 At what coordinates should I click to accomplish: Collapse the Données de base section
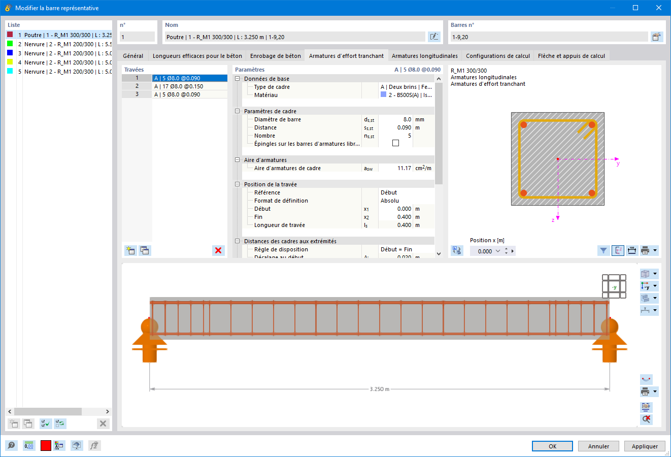237,79
